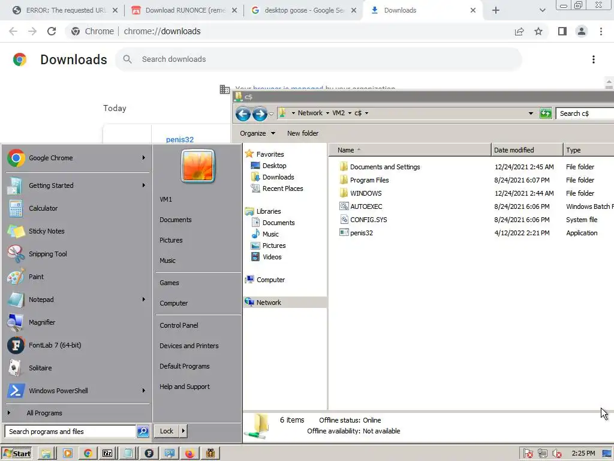Click the Lock button

point(167,431)
